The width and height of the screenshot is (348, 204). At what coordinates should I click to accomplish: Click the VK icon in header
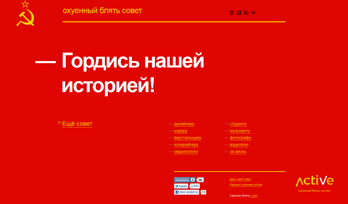[x=239, y=13]
